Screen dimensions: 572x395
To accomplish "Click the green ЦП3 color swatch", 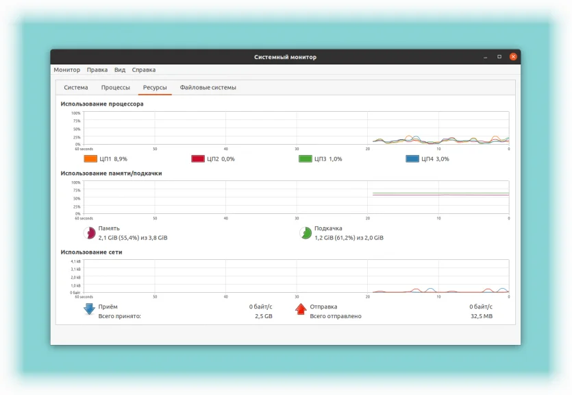I will pos(305,159).
